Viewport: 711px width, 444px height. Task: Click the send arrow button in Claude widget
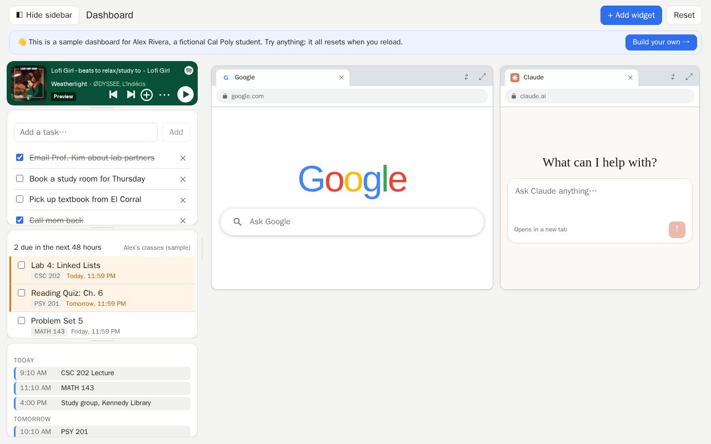tap(677, 230)
